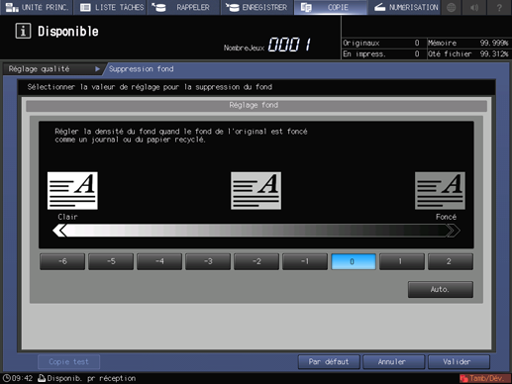This screenshot has width=512, height=384.
Task: Open the NUMERISATION tab
Action: tap(404, 7)
